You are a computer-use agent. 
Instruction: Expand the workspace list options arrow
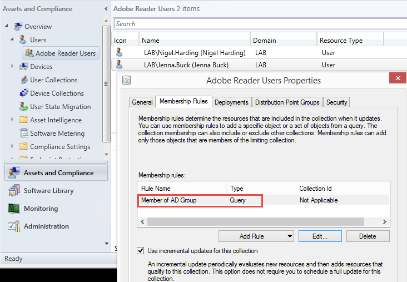pos(106,244)
